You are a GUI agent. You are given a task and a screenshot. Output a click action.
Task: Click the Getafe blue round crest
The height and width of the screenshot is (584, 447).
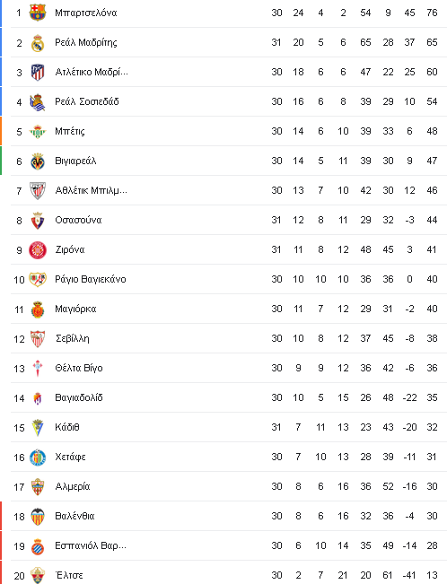38,457
